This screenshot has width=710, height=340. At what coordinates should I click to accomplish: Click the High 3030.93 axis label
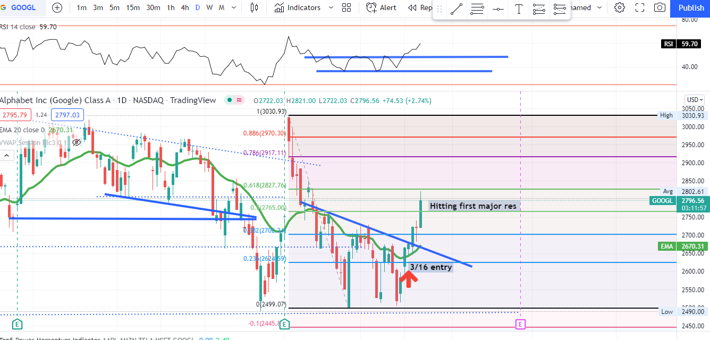pyautogui.click(x=683, y=115)
